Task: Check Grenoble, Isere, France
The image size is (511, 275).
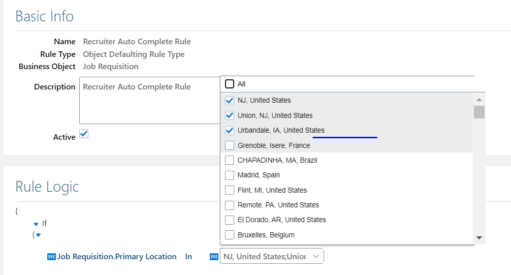Action: tap(230, 145)
